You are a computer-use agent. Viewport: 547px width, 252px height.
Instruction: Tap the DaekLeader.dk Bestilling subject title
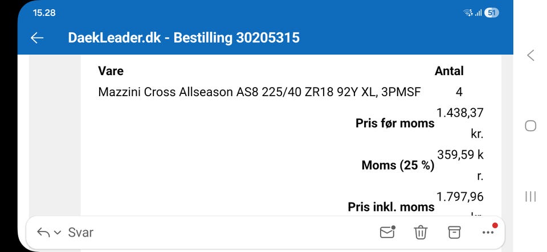(x=183, y=38)
